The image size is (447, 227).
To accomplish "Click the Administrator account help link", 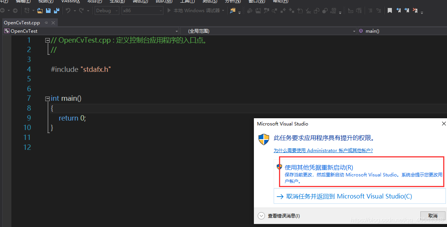I will (323, 151).
